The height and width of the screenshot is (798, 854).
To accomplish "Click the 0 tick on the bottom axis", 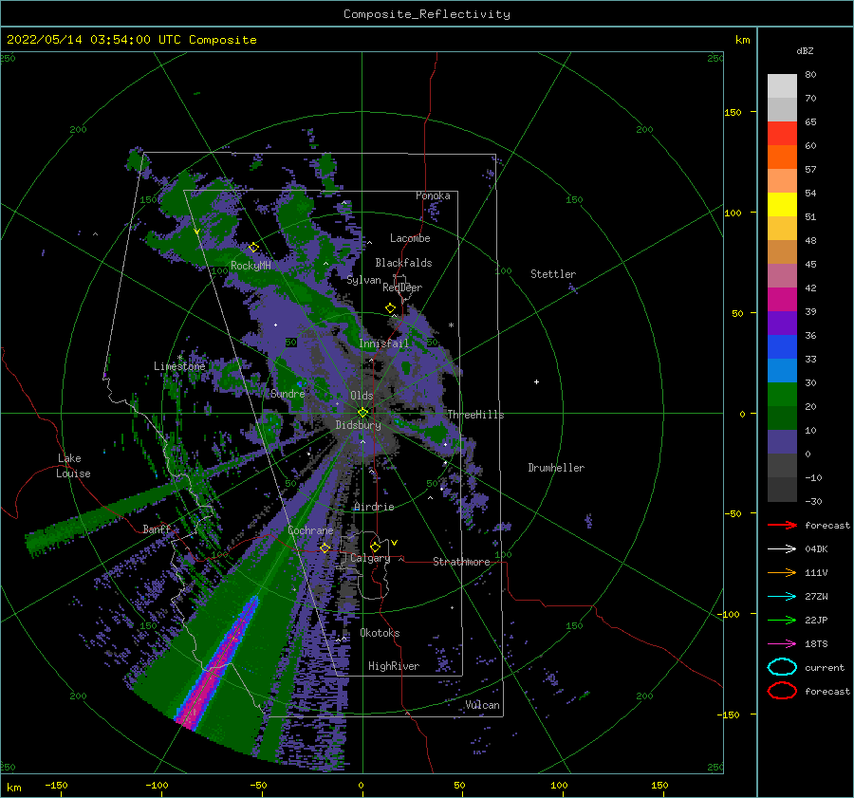I will coord(361,785).
